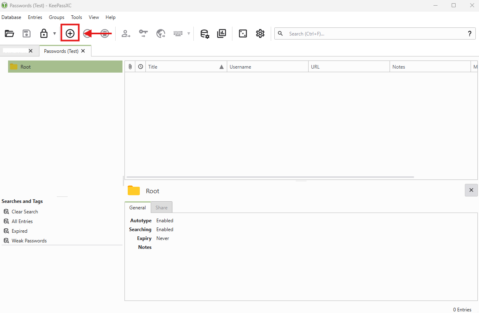Expand the Auto-Type keyboard dropdown arrow
Viewport: 479px width, 313px height.
tap(189, 33)
